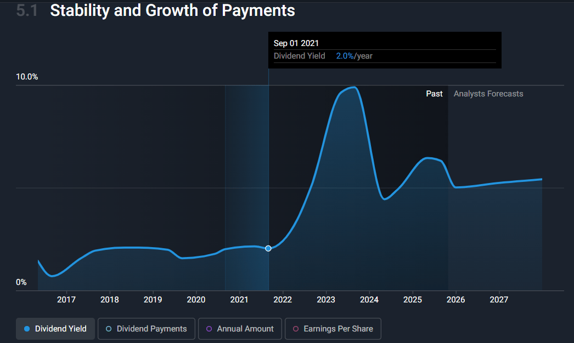
Task: Turn on Earnings Per Share series
Action: [x=333, y=329]
